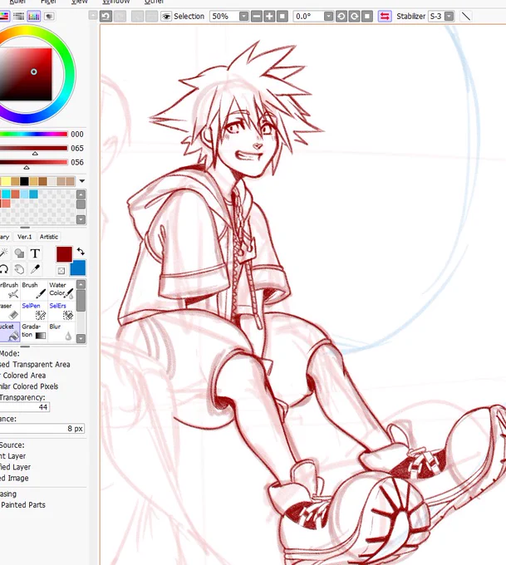Image resolution: width=506 pixels, height=565 pixels.
Task: Open the 0.0° rotation angle dropdown arrow
Action: pos(328,17)
